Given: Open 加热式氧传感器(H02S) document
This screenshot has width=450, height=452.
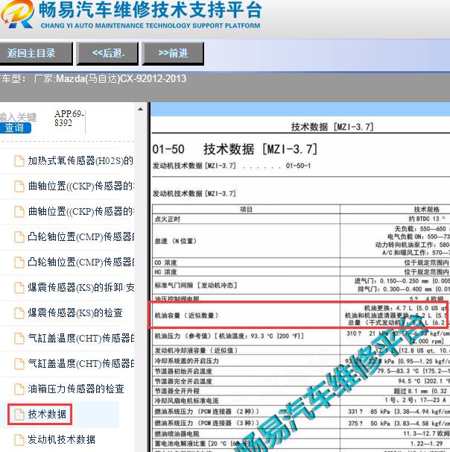Looking at the screenshot, I should pos(80,161).
